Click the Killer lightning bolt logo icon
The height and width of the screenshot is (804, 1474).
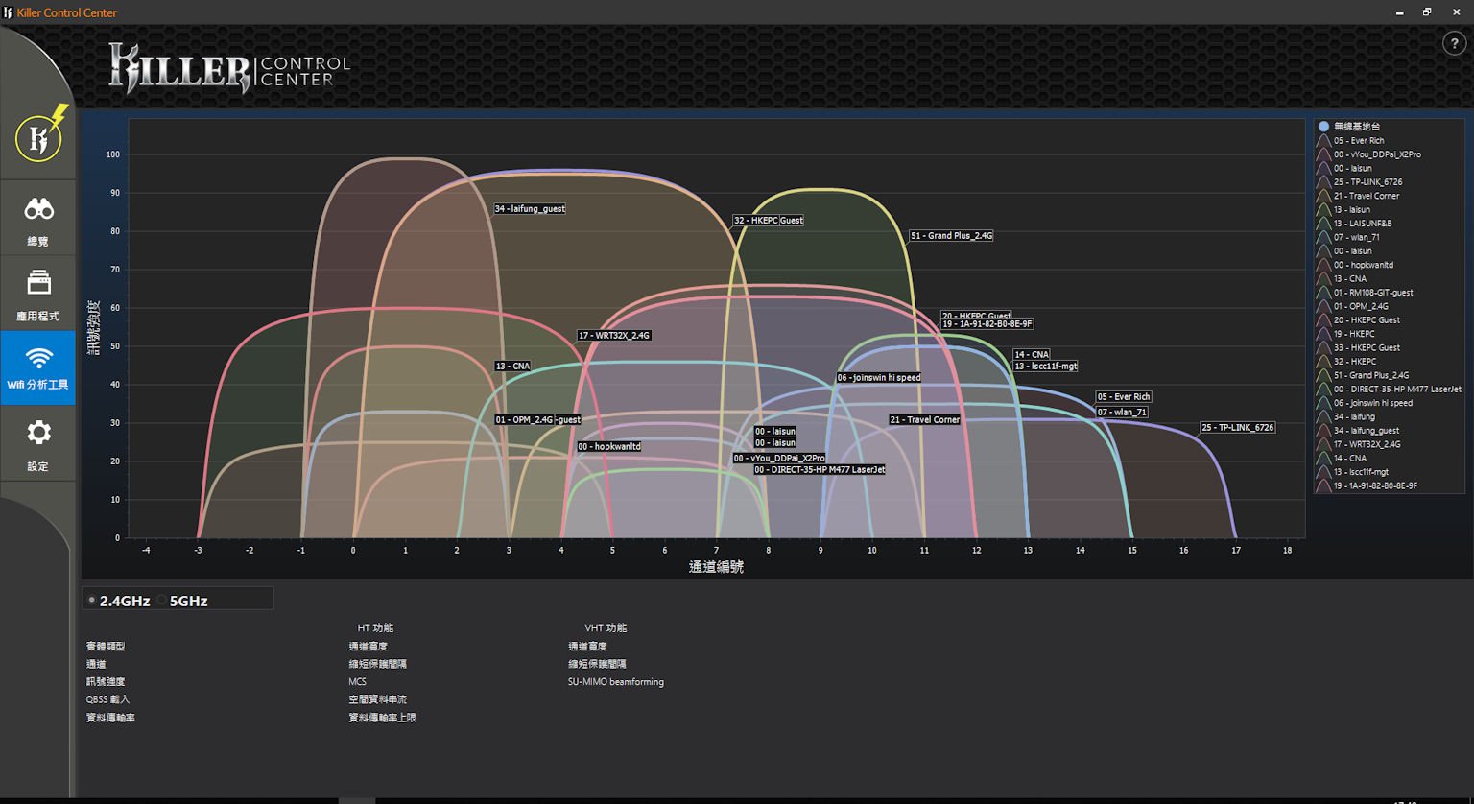(40, 135)
